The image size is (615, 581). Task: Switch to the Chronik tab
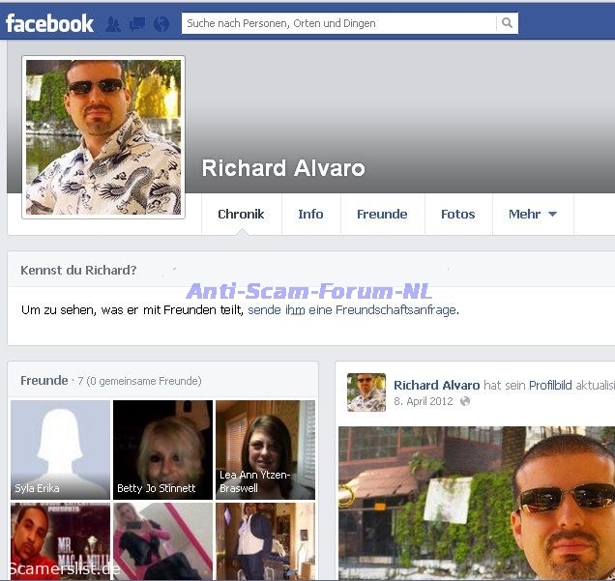[x=241, y=215]
